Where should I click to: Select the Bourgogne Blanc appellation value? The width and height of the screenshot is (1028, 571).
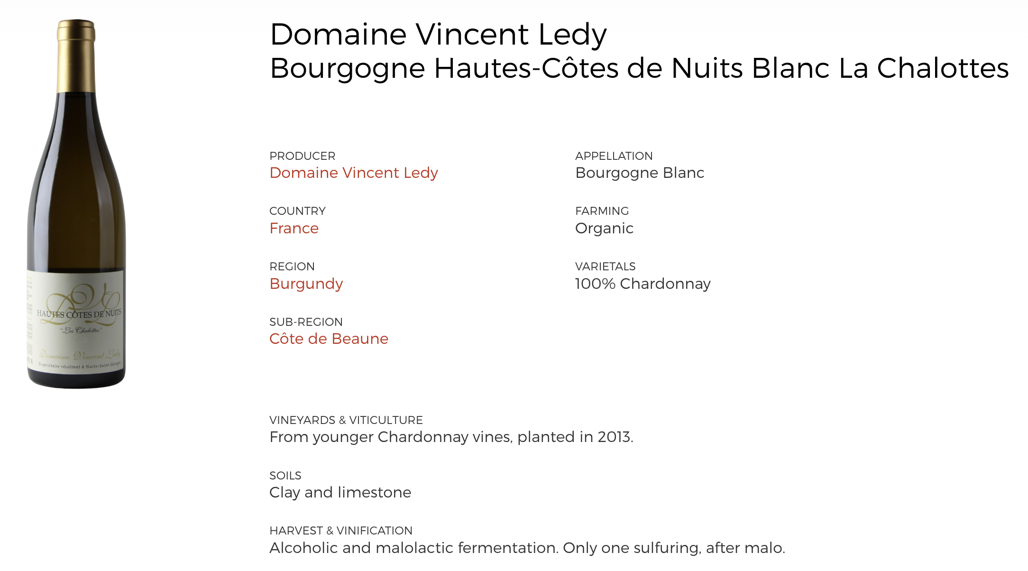640,173
